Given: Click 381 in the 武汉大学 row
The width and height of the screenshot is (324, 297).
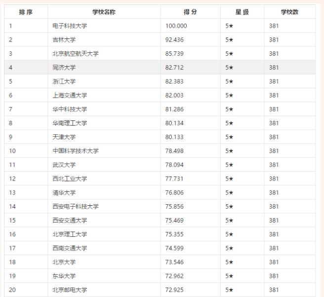Looking at the screenshot, I should [274, 165].
